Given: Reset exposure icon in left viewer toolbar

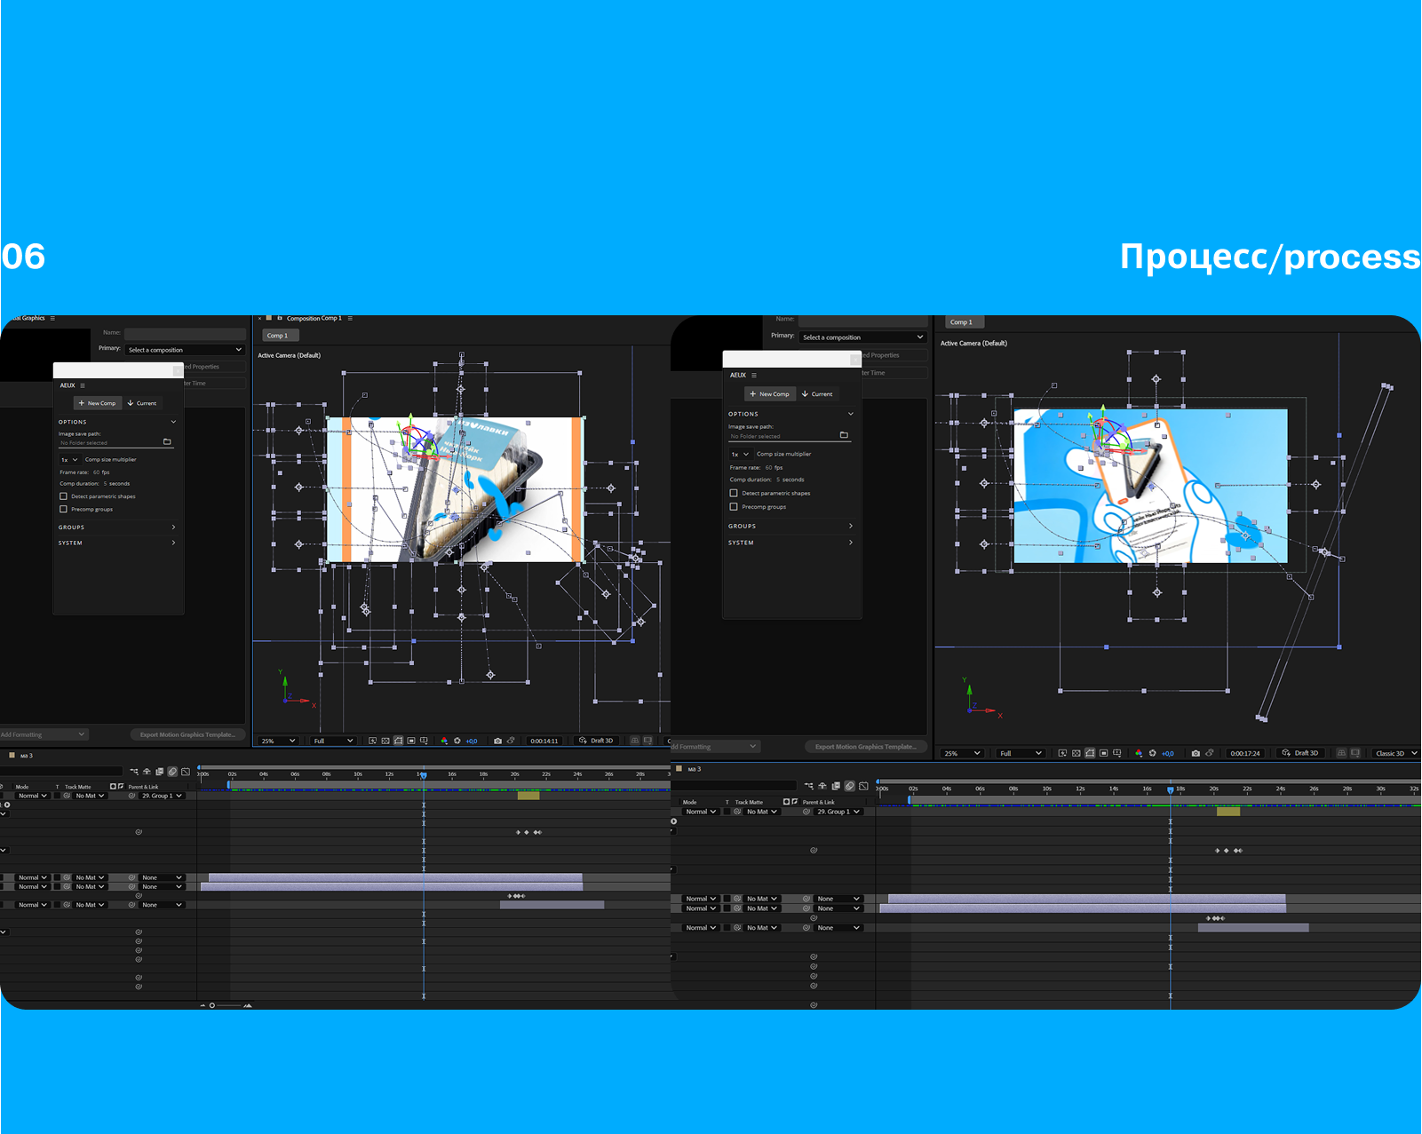Looking at the screenshot, I should 457,741.
